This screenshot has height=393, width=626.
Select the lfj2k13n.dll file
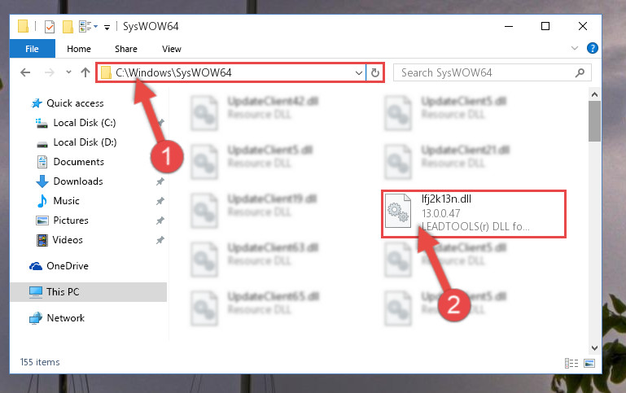click(x=474, y=213)
